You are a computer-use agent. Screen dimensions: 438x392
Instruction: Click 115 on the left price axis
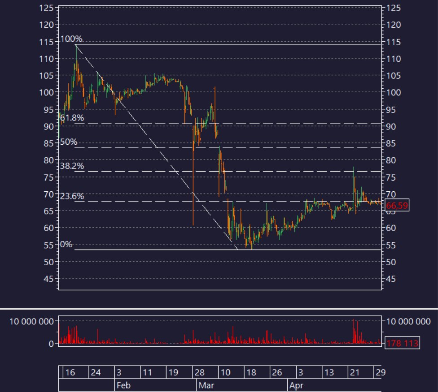pyautogui.click(x=46, y=42)
